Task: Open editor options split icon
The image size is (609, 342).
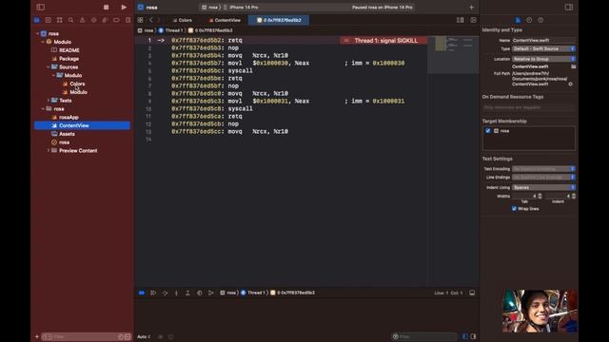Action: (461, 20)
